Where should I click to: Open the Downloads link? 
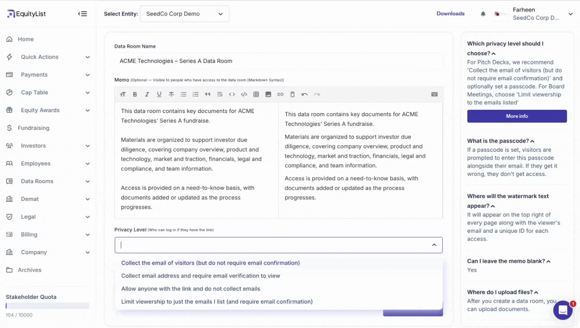[450, 14]
